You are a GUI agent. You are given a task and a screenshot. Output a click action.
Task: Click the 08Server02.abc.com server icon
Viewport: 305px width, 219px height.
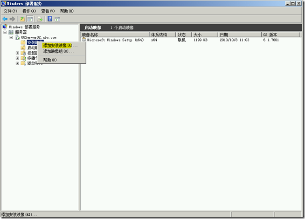(18, 37)
